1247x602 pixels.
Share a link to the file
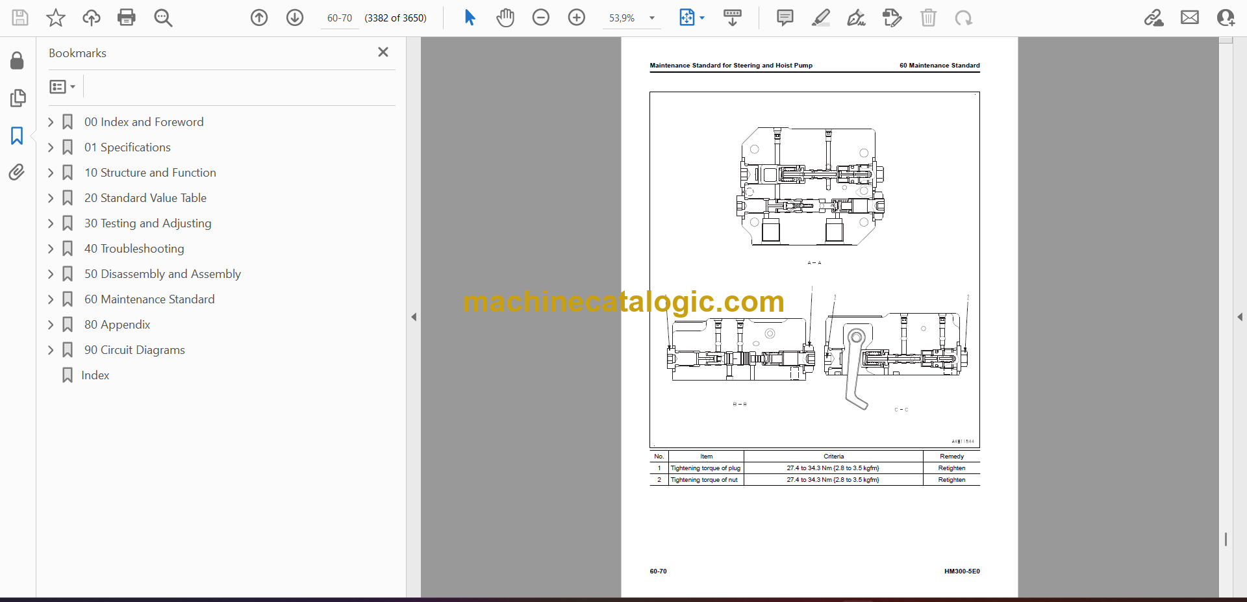tap(1154, 18)
